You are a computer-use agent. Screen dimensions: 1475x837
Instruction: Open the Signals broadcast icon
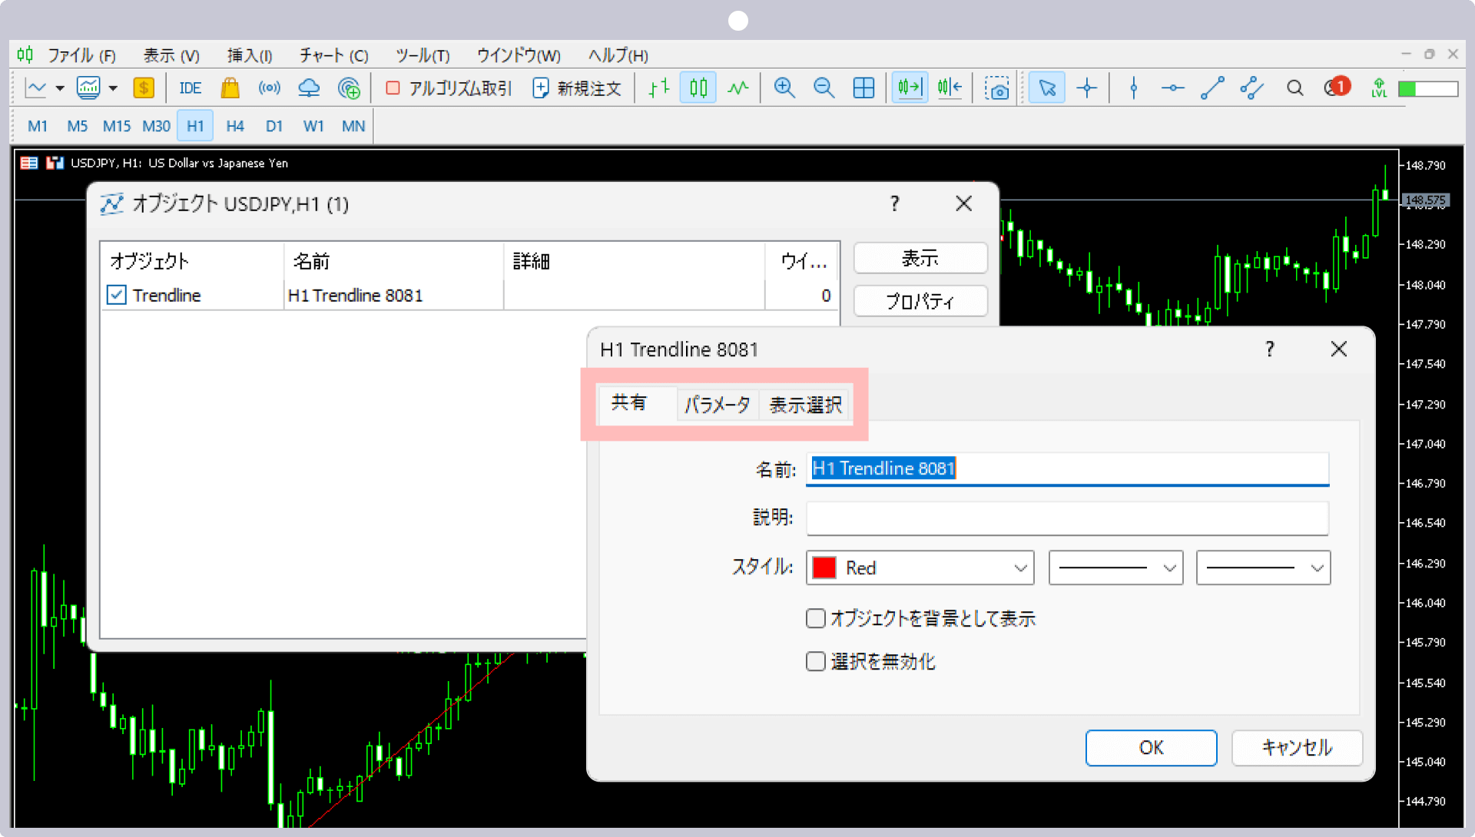click(269, 88)
